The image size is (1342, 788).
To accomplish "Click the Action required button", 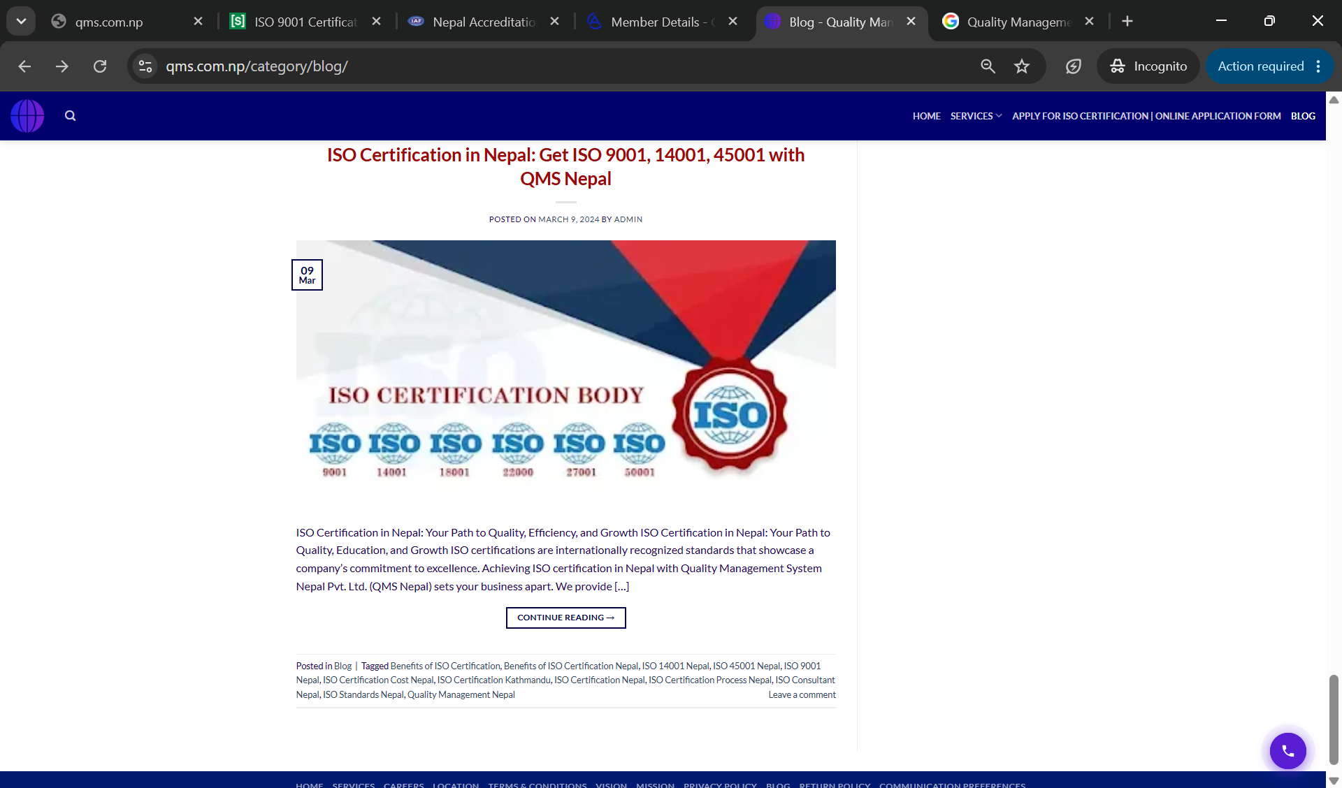I will [x=1260, y=66].
